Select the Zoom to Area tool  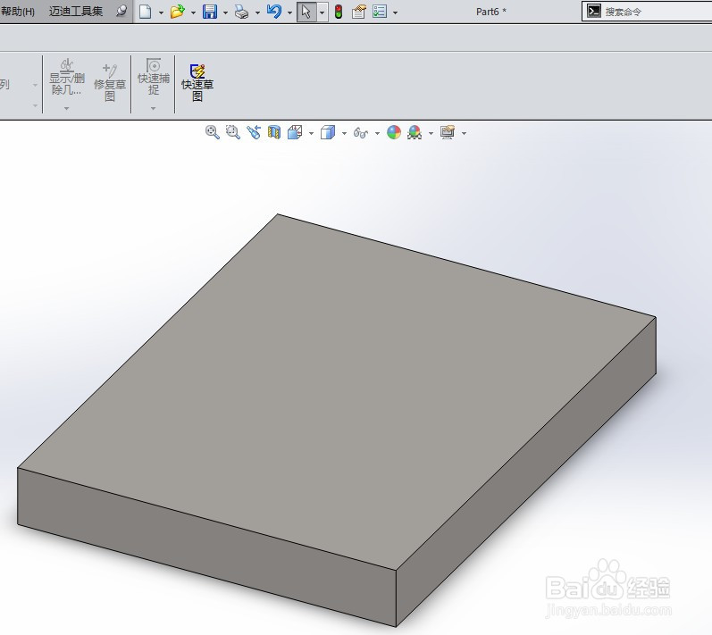tap(233, 132)
